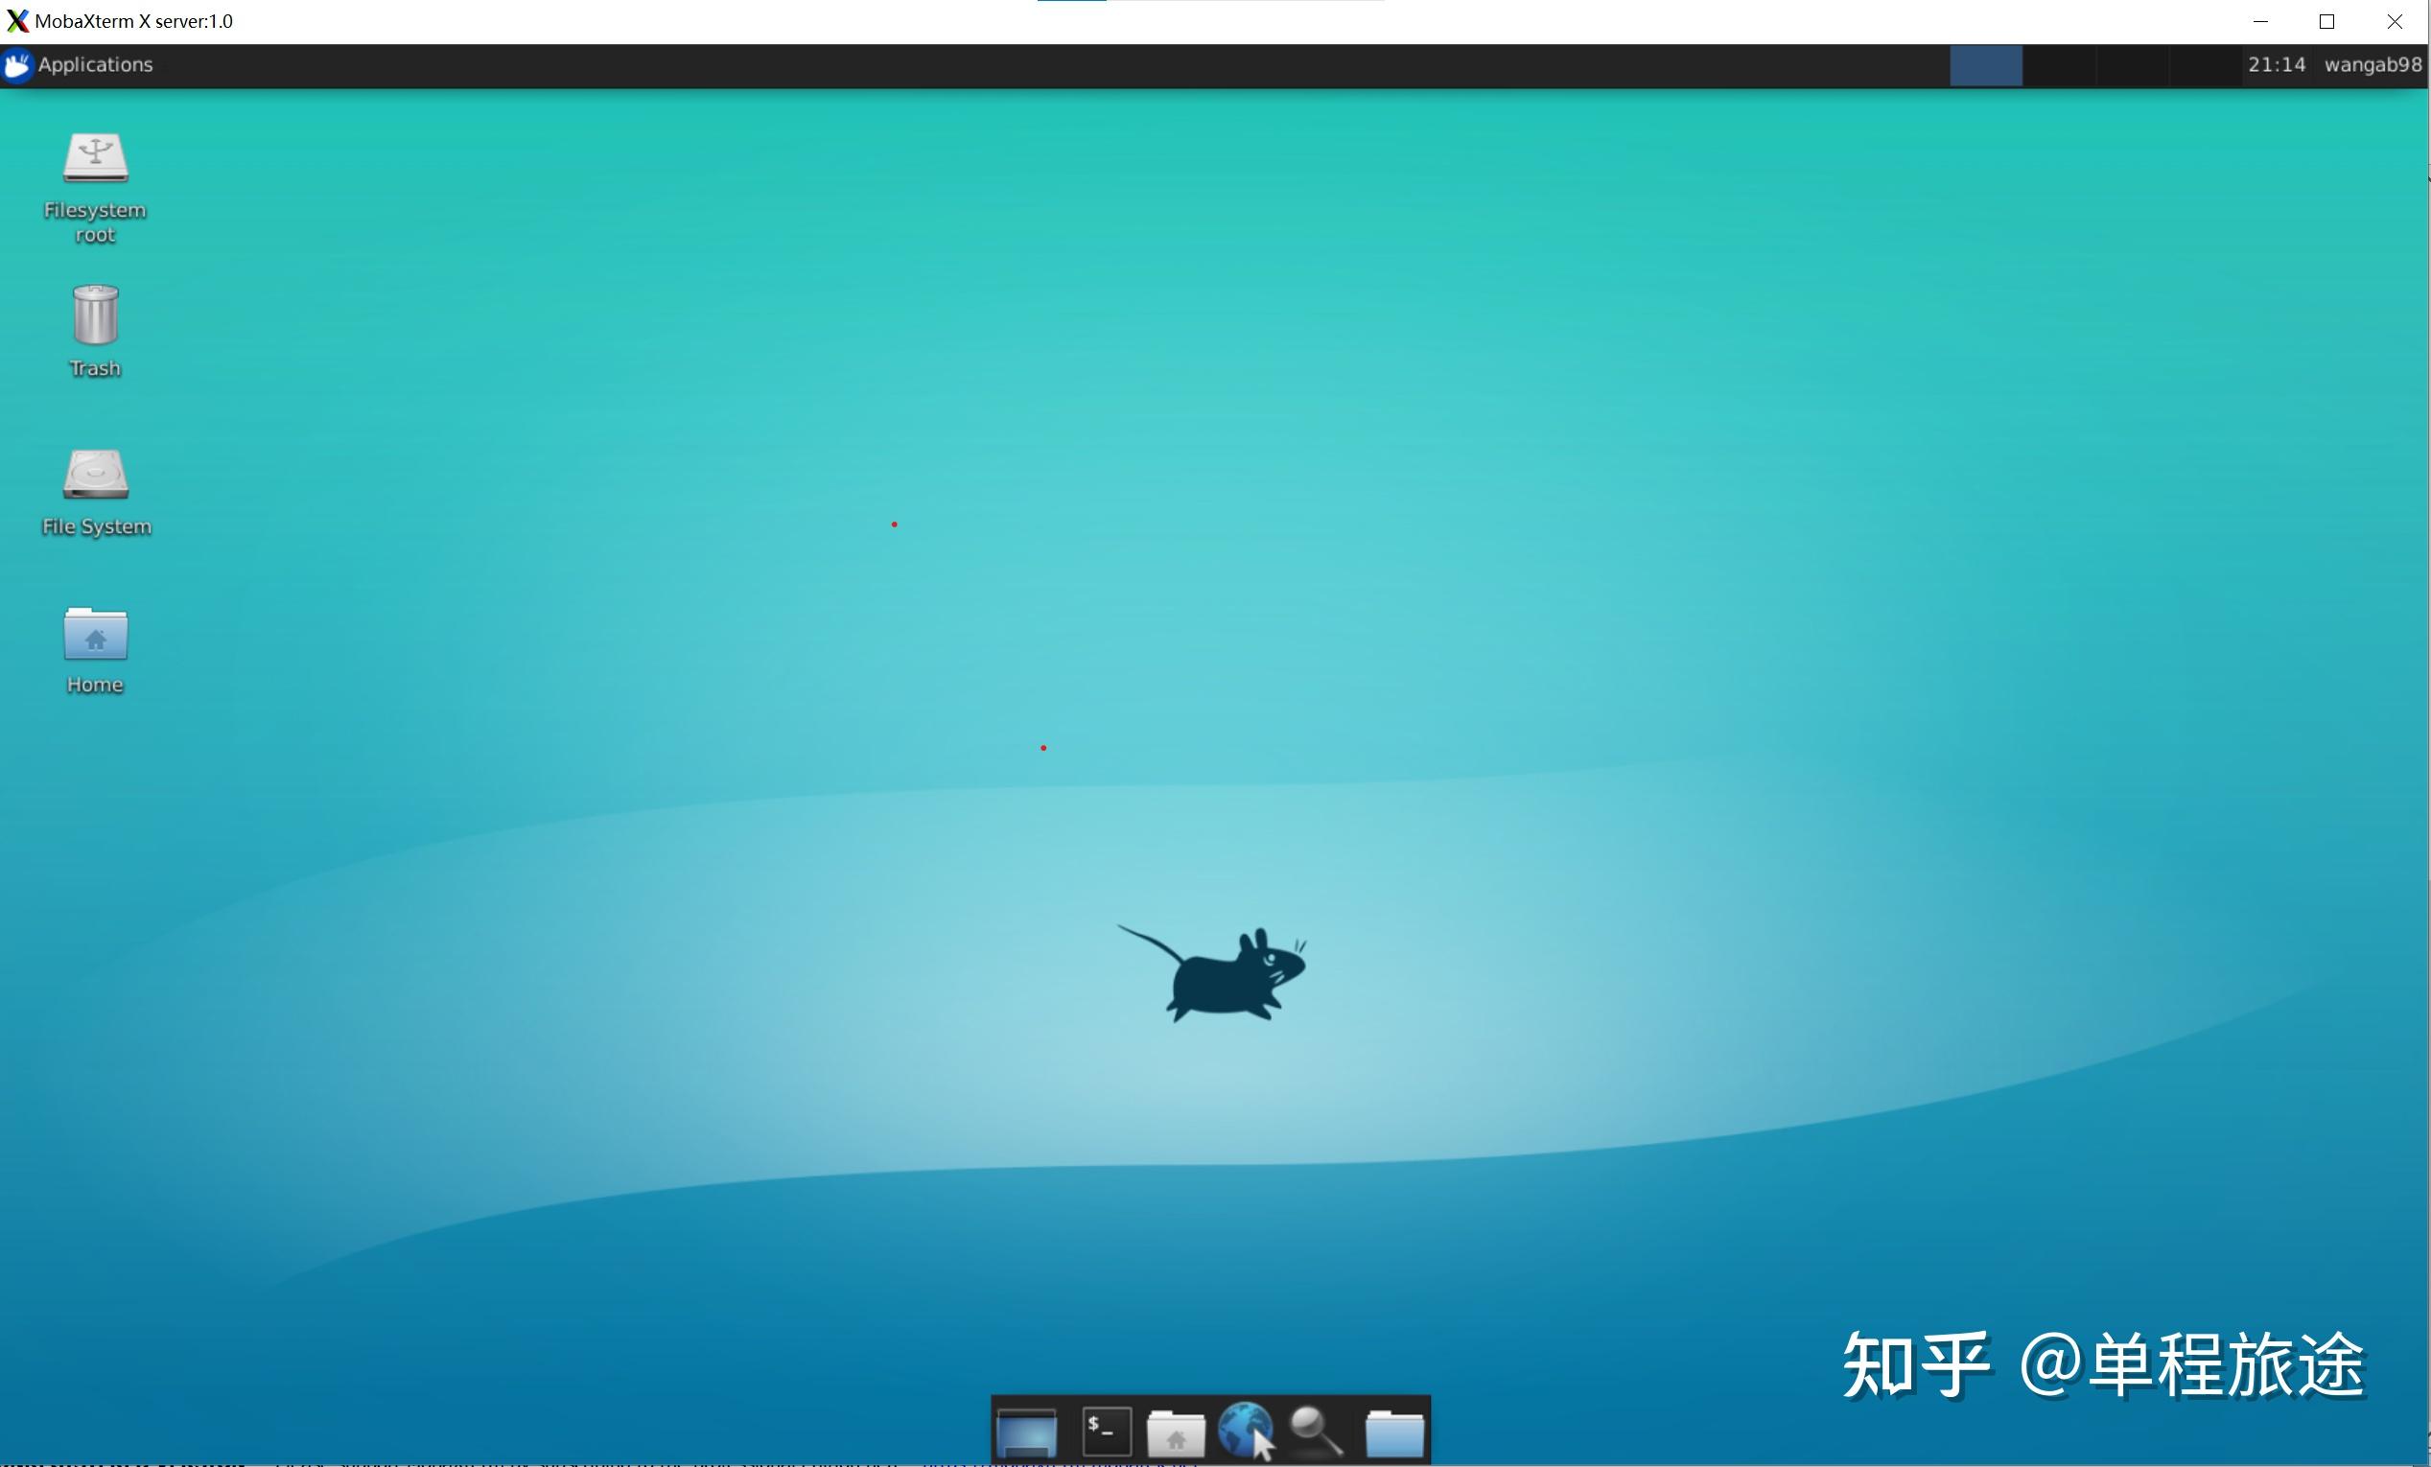Click the Xfce mouse logo icon
2431x1467 pixels.
pyautogui.click(x=16, y=65)
